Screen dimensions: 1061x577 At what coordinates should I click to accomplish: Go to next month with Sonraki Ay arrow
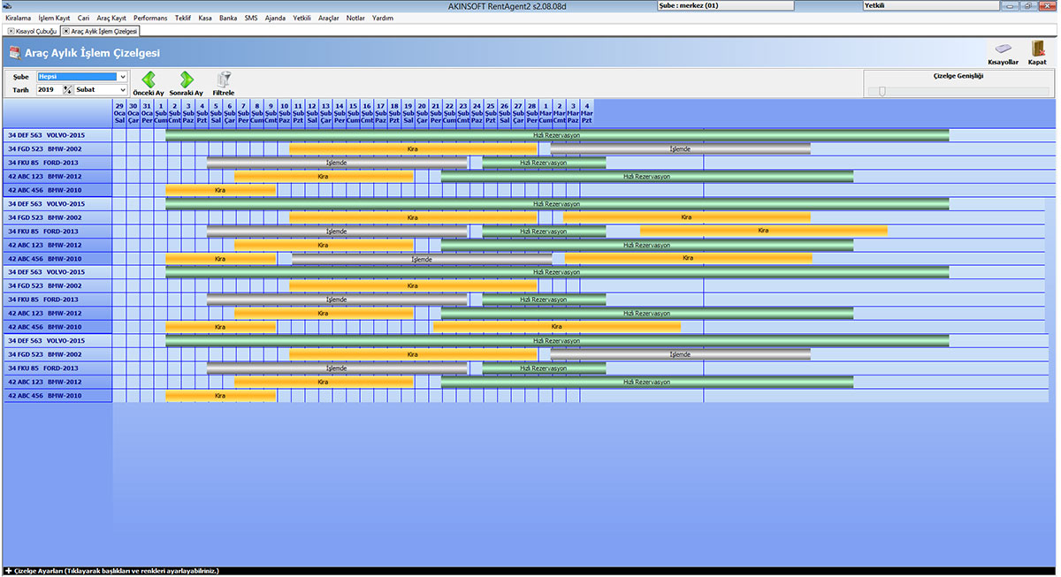[x=186, y=80]
